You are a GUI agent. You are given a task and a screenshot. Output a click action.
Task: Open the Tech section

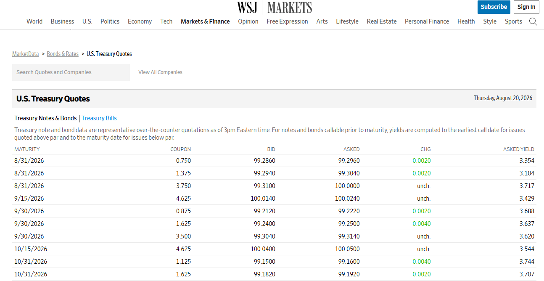pos(166,21)
